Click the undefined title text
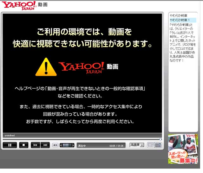Viewport: 203px width, 173px height. pyautogui.click(x=10, y=135)
